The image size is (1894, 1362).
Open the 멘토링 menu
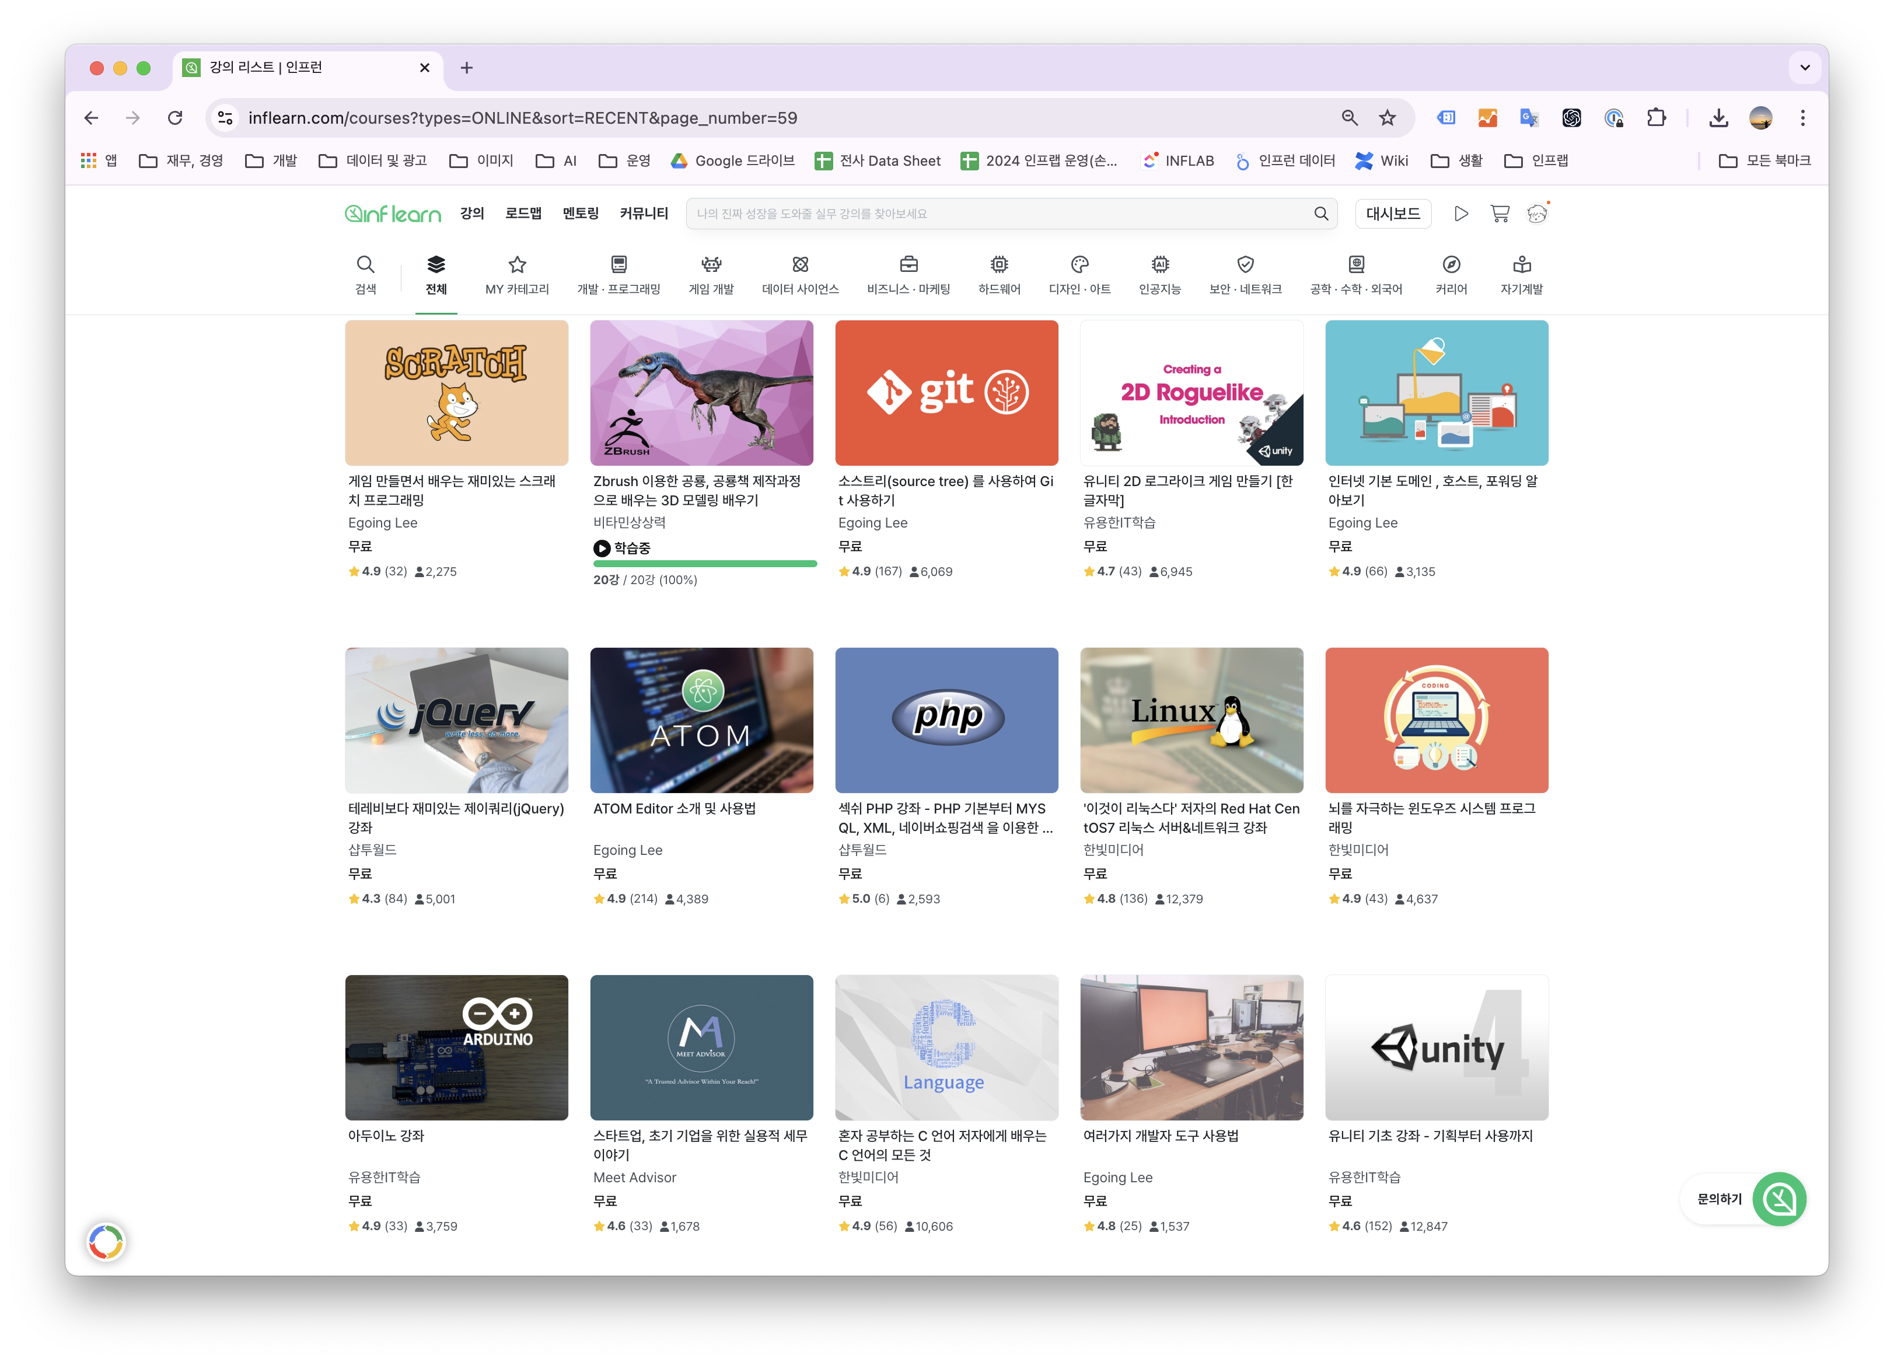[581, 213]
